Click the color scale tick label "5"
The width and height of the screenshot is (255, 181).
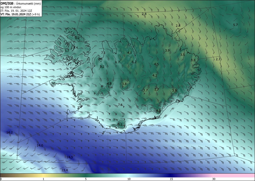coord(86,179)
